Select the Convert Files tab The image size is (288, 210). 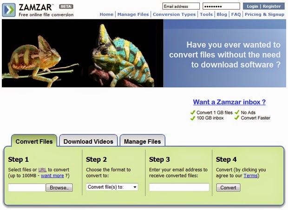pos(34,140)
